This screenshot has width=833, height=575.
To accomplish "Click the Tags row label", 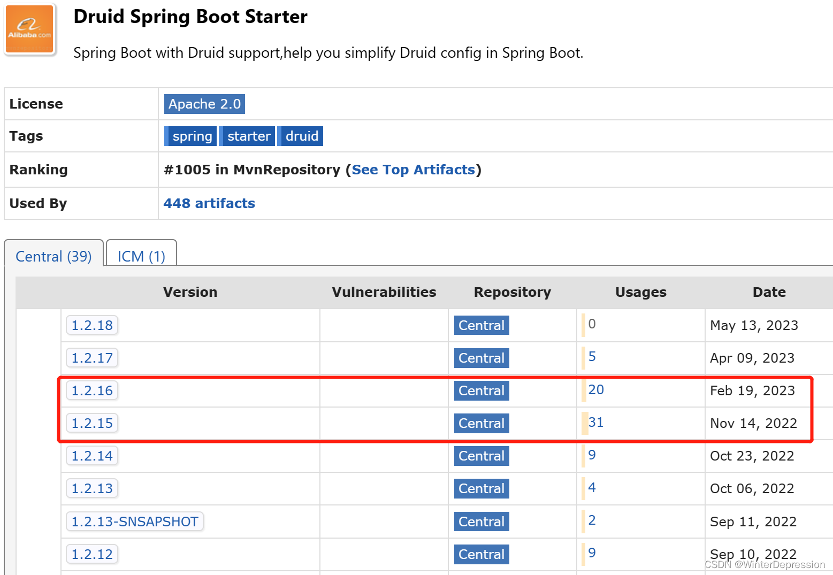I will [26, 136].
